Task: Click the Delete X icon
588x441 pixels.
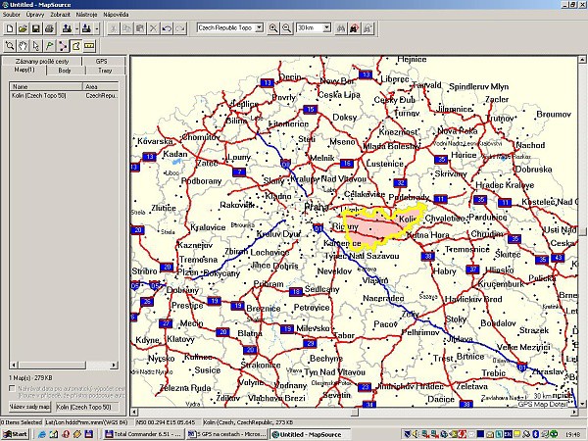Action: tap(154, 28)
